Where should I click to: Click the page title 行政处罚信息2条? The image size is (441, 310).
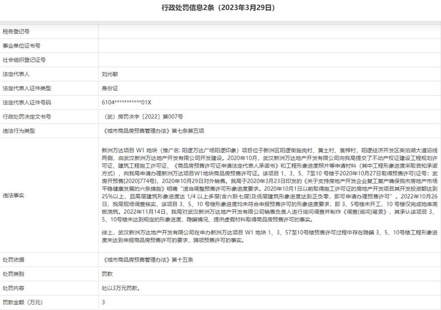(x=218, y=8)
